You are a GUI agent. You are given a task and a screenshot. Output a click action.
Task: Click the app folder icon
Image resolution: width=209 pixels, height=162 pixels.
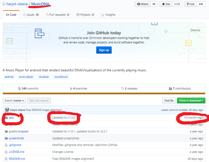[x=6, y=117]
